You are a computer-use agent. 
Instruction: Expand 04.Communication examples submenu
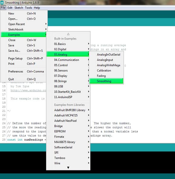click(68, 60)
